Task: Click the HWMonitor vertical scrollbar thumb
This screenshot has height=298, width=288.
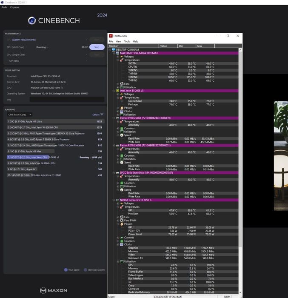Action: [x=240, y=149]
